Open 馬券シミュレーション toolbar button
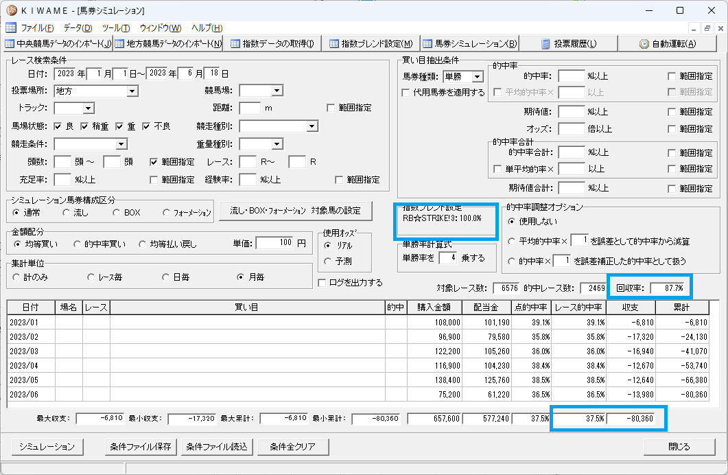Screen dimensions: 728x475 [x=470, y=44]
